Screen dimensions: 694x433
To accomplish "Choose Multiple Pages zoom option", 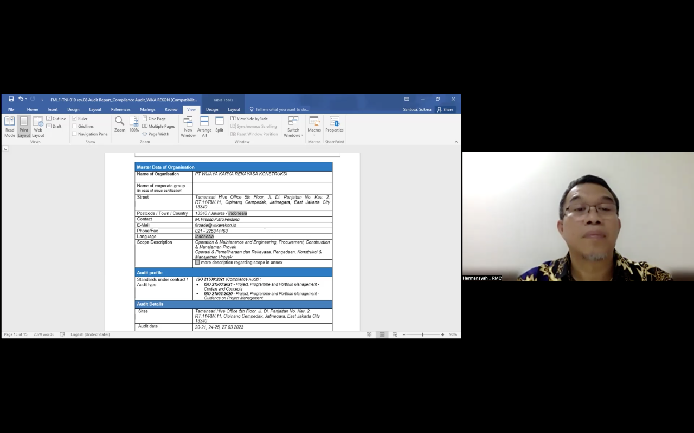I will point(158,126).
